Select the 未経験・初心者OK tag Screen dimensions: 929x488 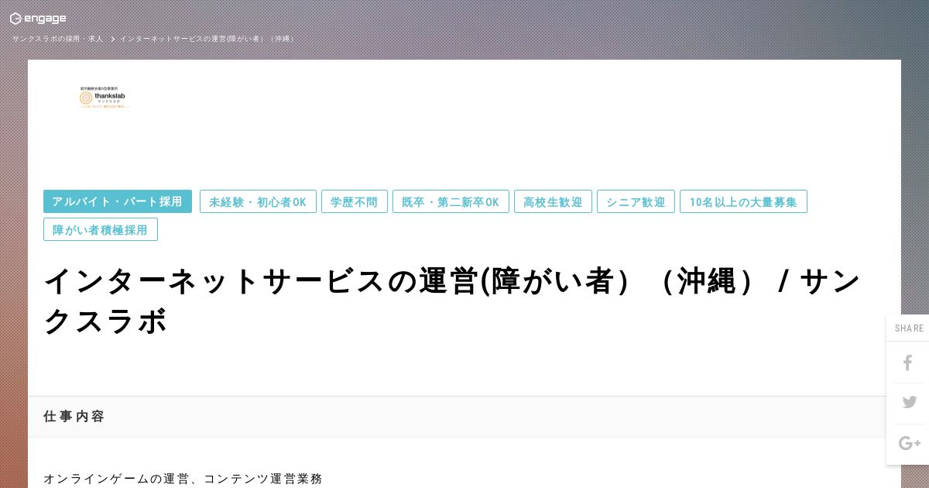[258, 201]
